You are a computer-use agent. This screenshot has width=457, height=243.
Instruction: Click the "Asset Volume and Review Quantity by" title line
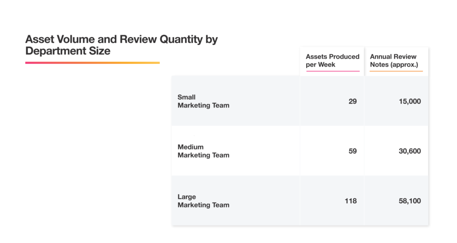[121, 39]
